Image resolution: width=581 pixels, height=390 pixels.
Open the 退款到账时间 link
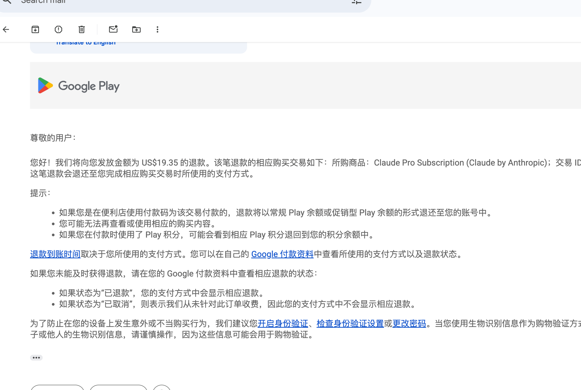(55, 254)
